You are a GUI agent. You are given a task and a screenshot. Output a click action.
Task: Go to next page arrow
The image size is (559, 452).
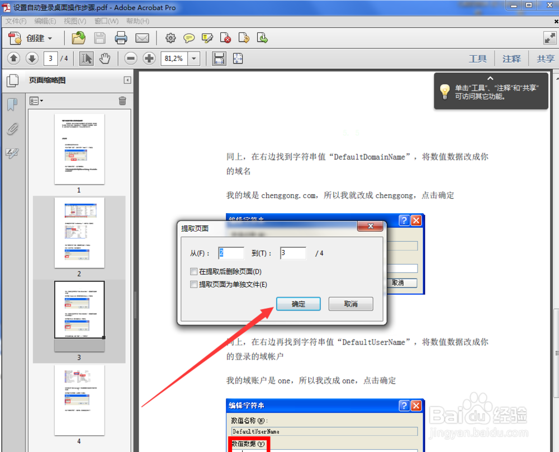click(x=32, y=58)
